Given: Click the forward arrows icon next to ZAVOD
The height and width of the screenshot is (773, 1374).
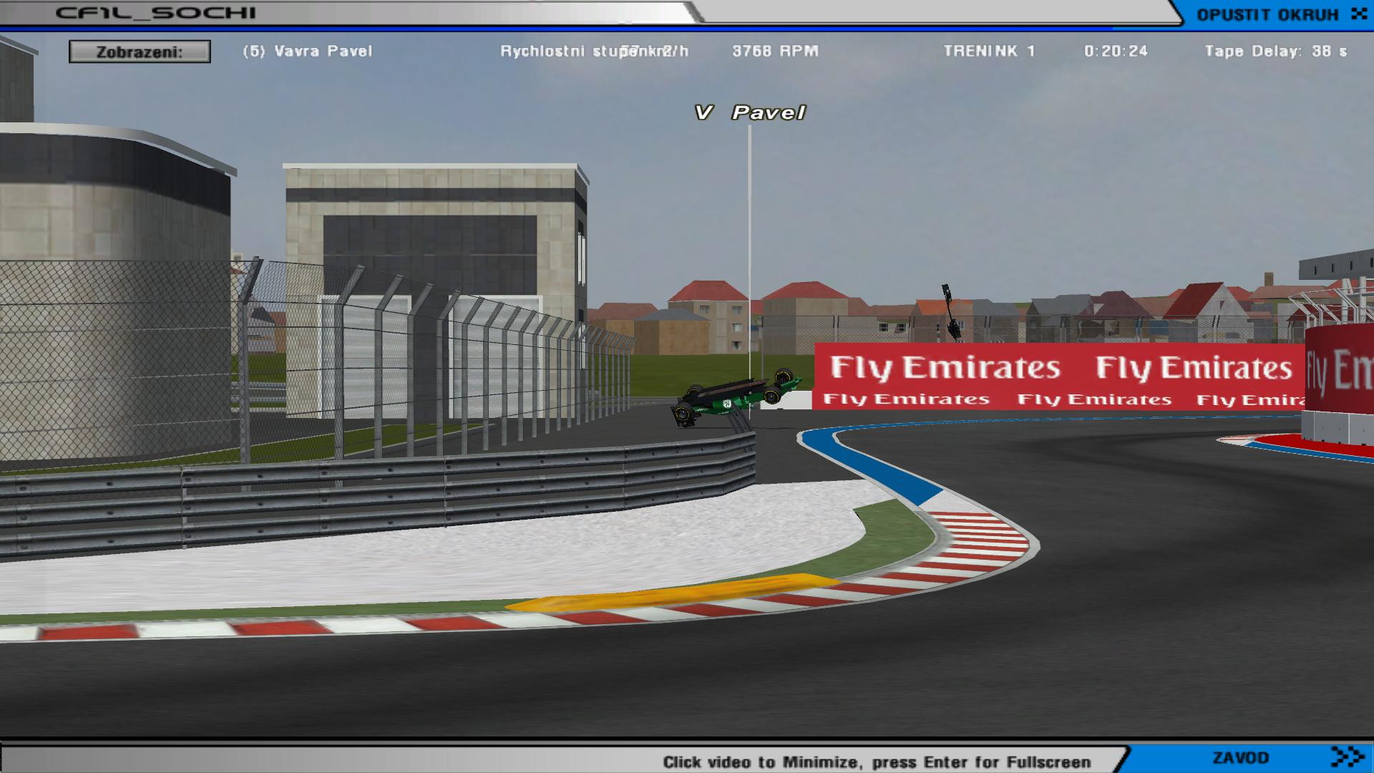Looking at the screenshot, I should (x=1348, y=757).
